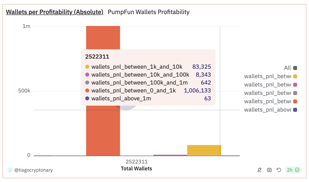Click the camera capture icon
The height and width of the screenshot is (182, 309).
pyautogui.click(x=269, y=170)
